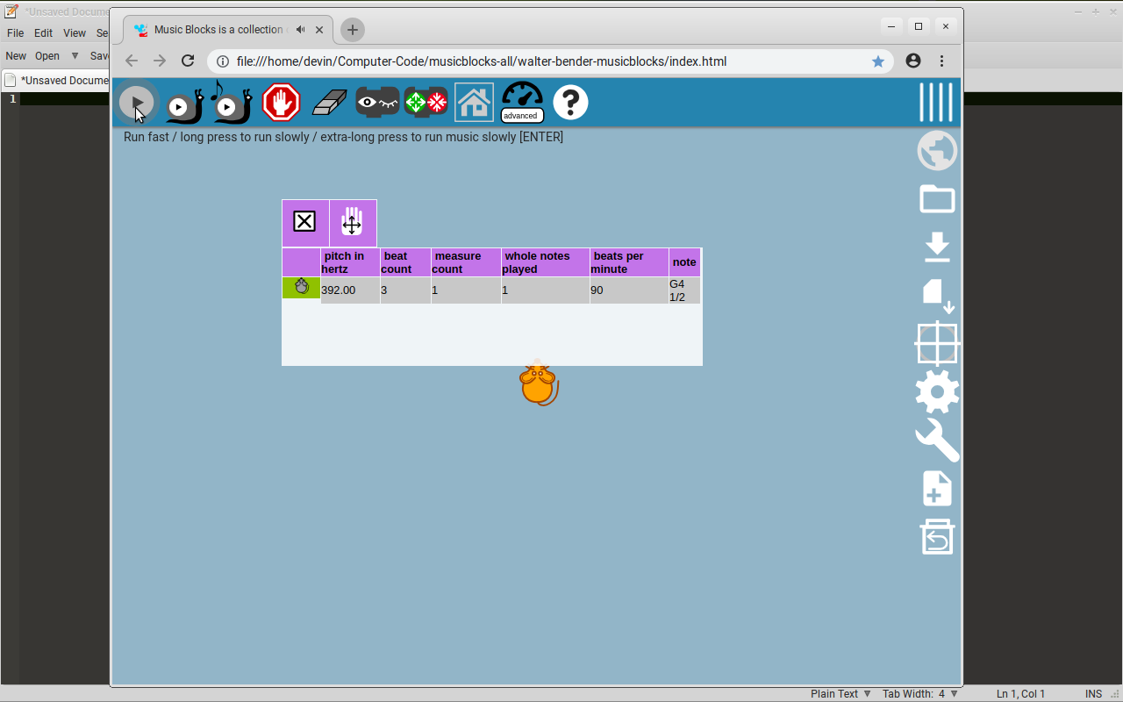Toggle block visibility with the eye icon

pyautogui.click(x=377, y=103)
